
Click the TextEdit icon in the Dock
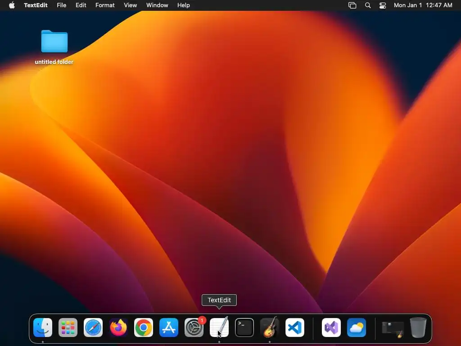219,328
